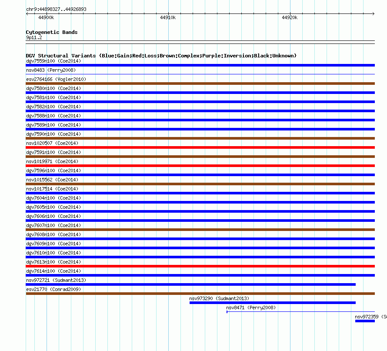
Task: Click the 44920k ruler tick label
Action: coord(290,17)
